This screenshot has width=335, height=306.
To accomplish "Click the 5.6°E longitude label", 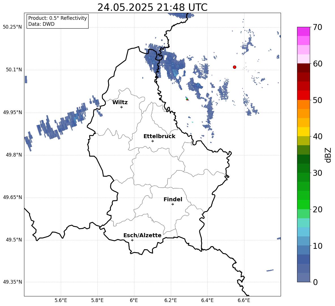I will [x=61, y=301].
